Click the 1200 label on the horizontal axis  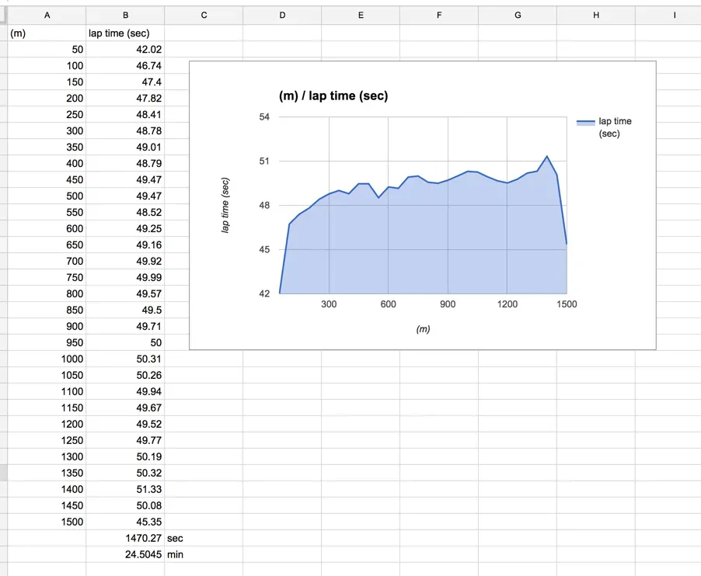click(507, 304)
